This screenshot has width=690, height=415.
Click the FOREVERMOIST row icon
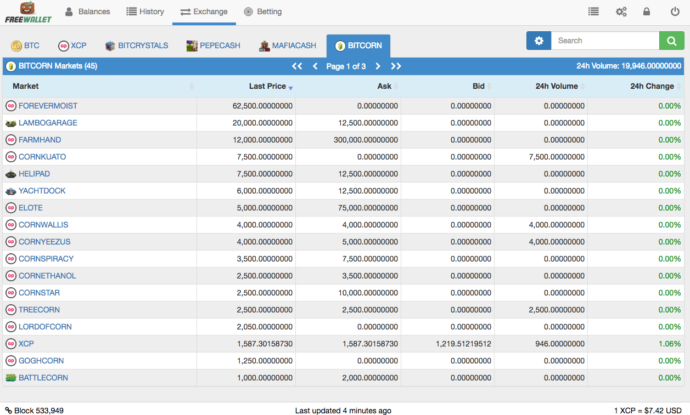[x=10, y=106]
